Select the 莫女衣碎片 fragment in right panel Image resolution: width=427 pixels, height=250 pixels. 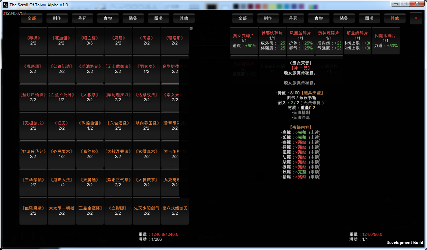pyautogui.click(x=244, y=41)
